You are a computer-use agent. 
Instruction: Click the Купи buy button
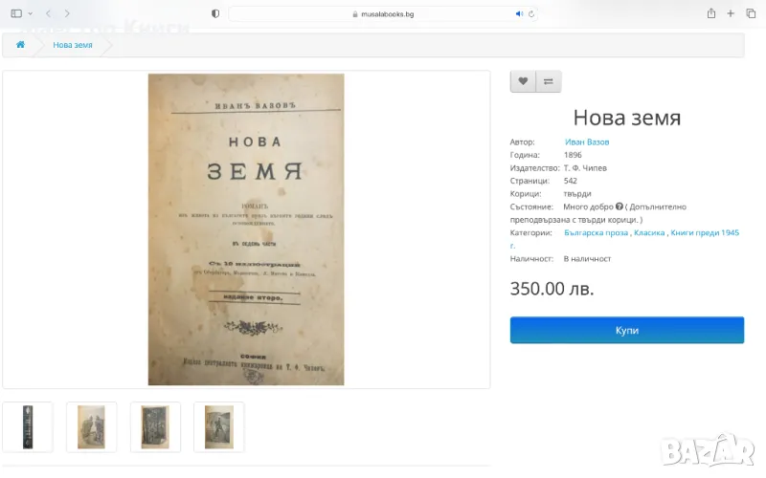click(627, 330)
